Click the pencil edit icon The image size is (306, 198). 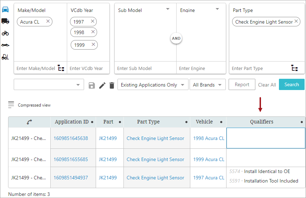pyautogui.click(x=102, y=85)
